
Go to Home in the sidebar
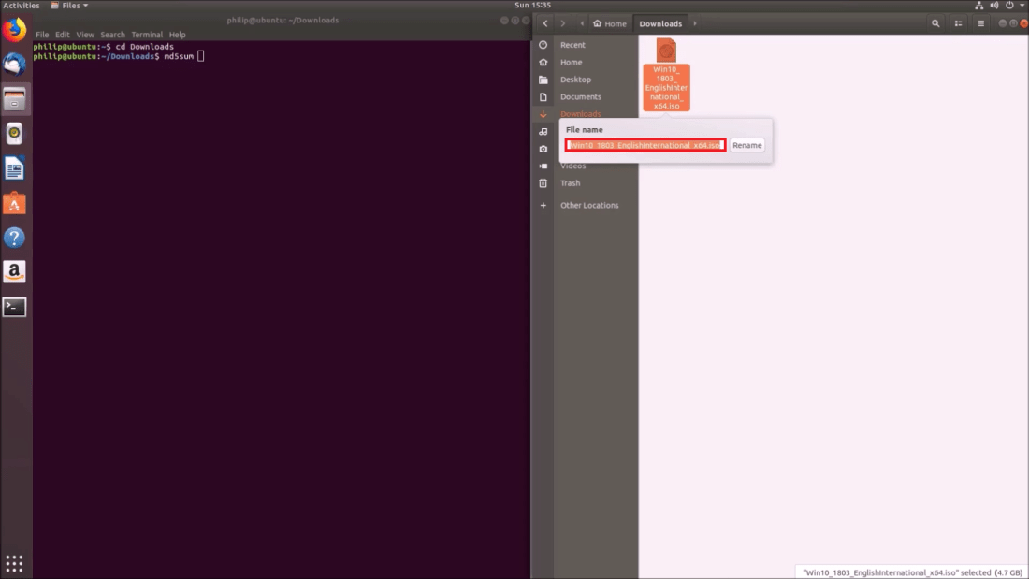pos(571,63)
